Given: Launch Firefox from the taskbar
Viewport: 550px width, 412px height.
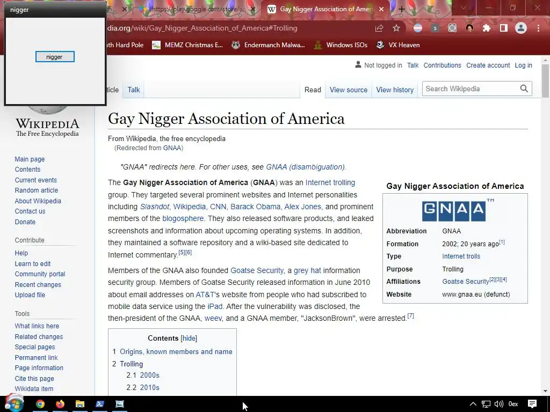Looking at the screenshot, I should (60, 404).
